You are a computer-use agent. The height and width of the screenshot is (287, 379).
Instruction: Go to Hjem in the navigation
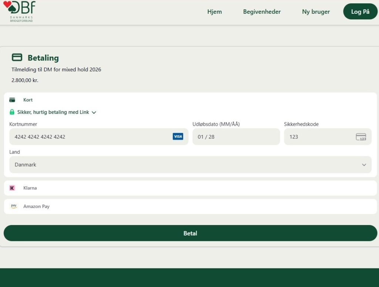tap(214, 11)
